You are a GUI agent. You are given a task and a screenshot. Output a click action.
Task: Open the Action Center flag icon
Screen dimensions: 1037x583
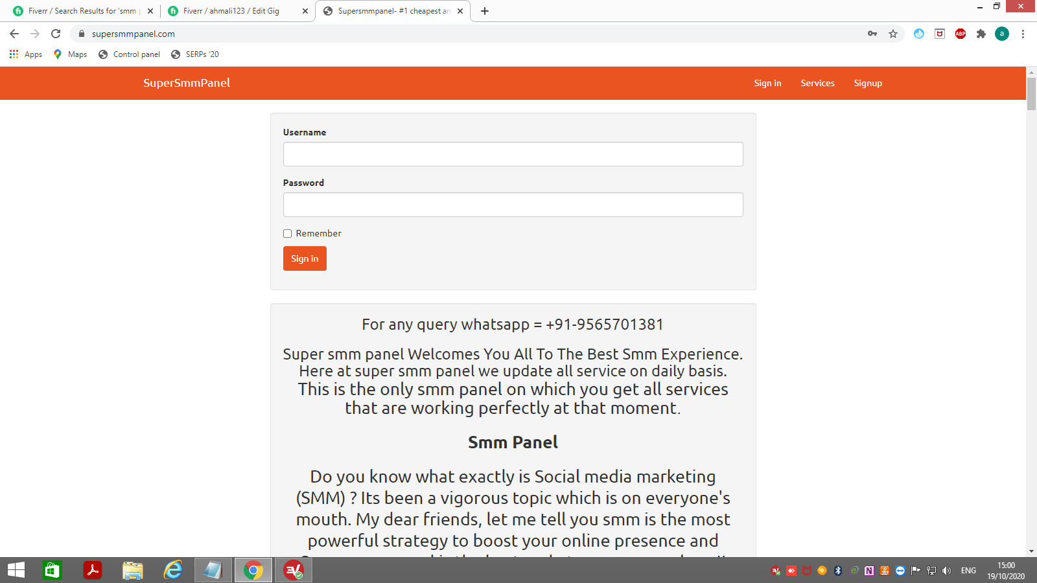916,571
